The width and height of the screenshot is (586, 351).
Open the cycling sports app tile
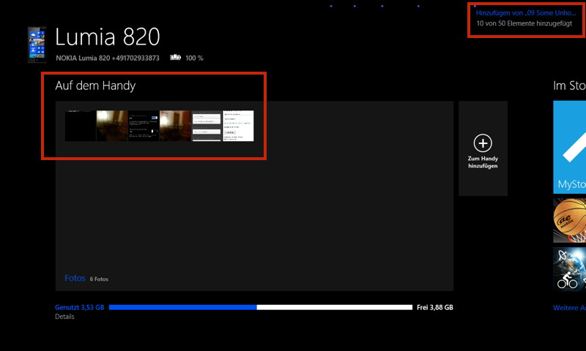570,269
